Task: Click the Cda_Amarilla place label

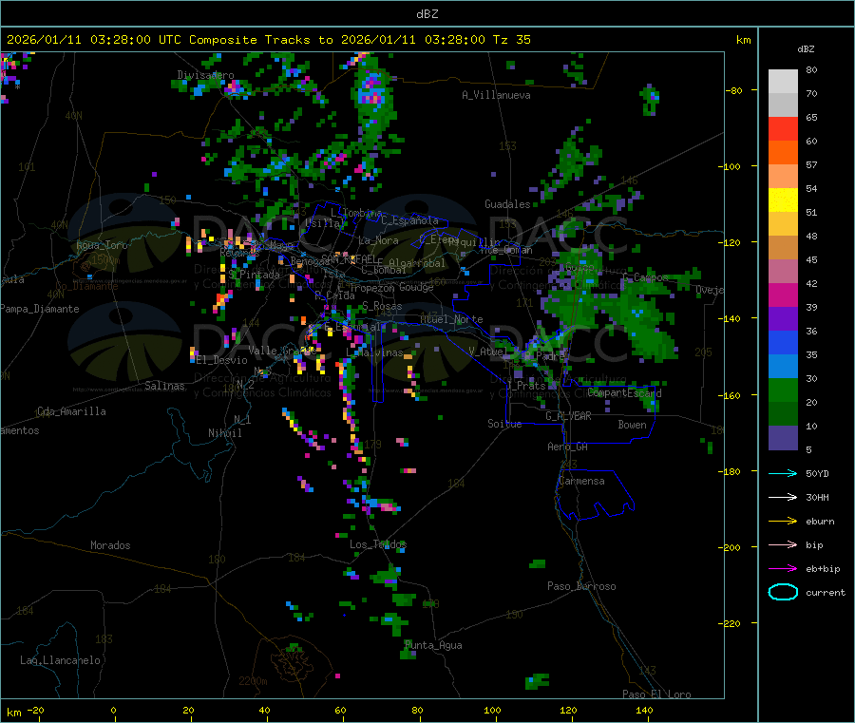Action: tap(71, 411)
